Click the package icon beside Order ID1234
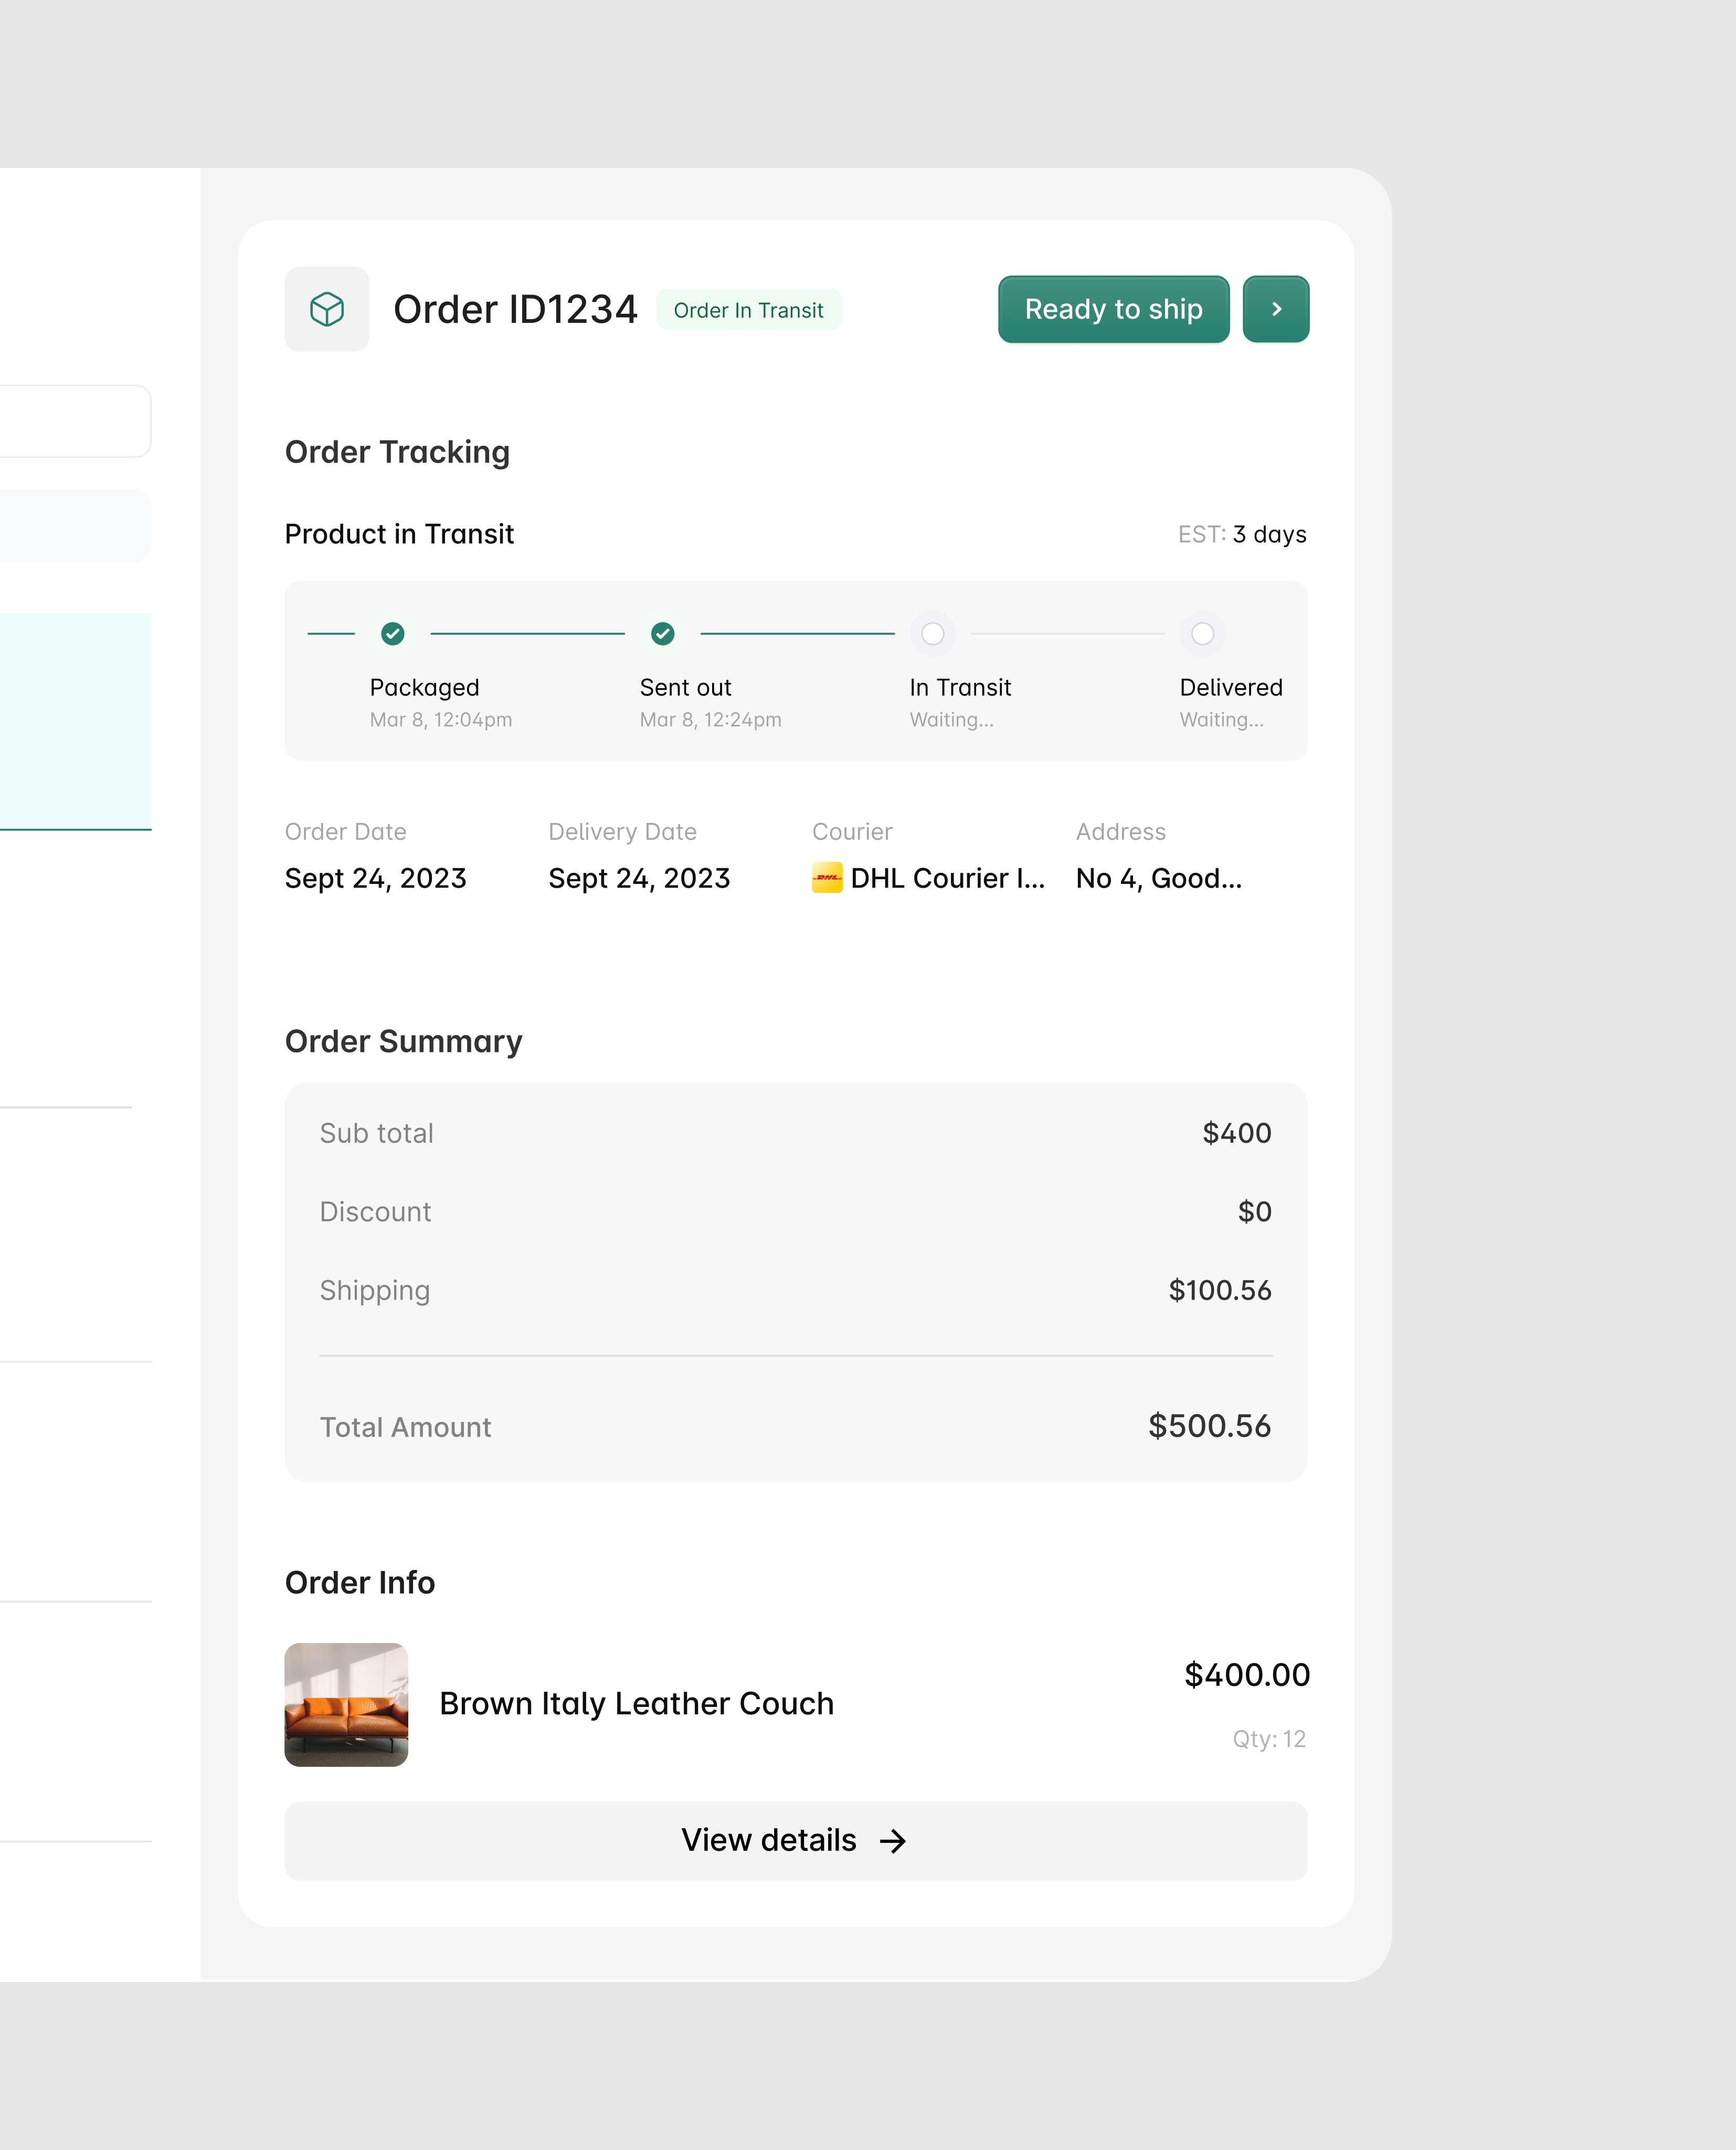The image size is (1736, 2150). (x=326, y=309)
